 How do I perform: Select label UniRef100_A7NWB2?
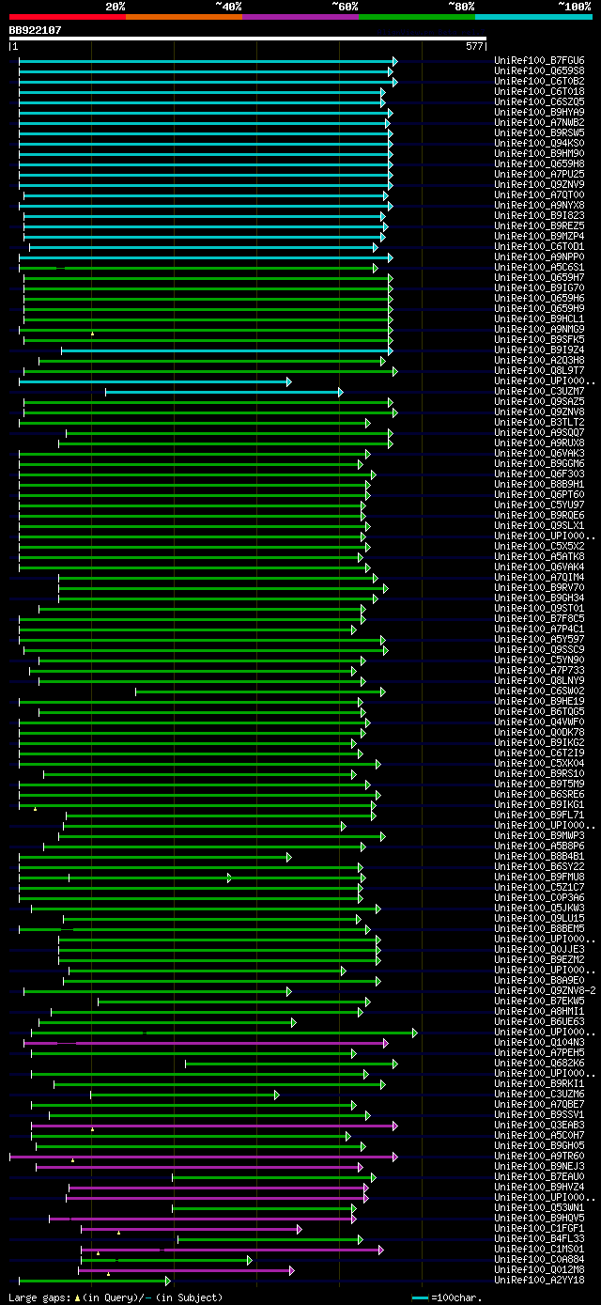(x=539, y=123)
